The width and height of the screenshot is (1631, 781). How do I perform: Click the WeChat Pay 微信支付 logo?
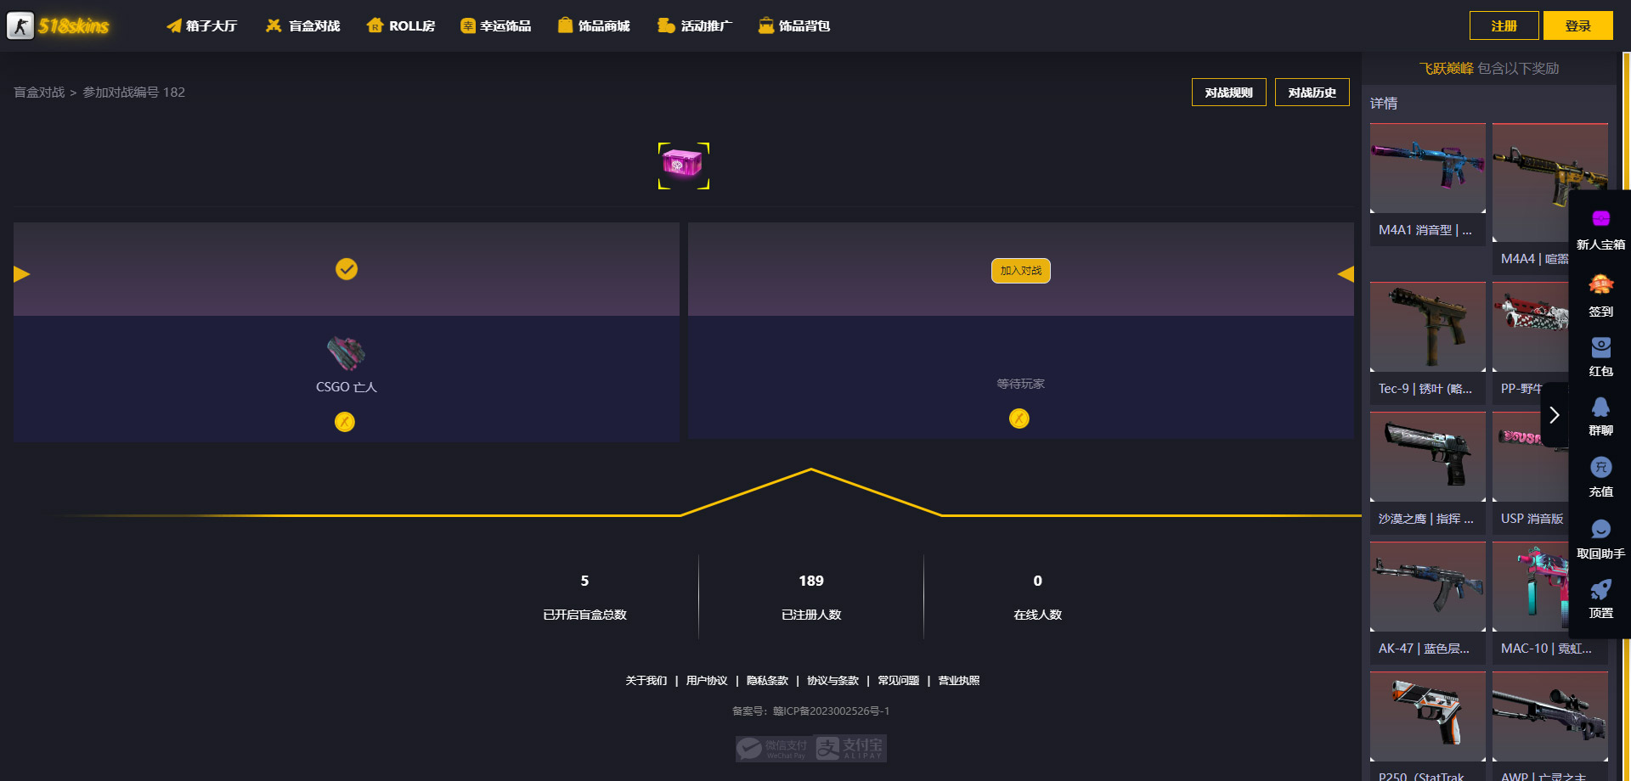point(772,748)
